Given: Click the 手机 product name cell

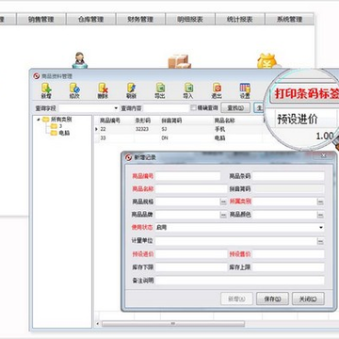Looking at the screenshot, I should tap(219, 129).
